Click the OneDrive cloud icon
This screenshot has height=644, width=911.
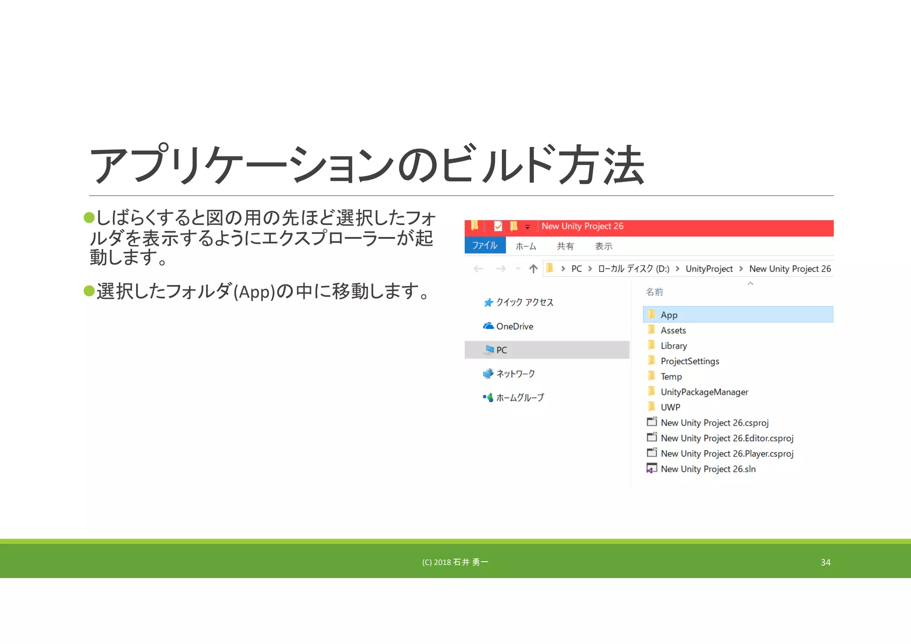488,326
